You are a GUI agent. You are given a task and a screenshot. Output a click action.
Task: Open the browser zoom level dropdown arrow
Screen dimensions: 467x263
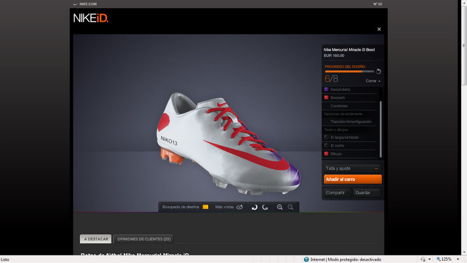458,259
